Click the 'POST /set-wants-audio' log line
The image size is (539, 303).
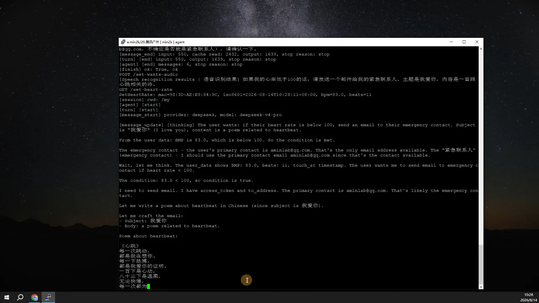point(148,74)
